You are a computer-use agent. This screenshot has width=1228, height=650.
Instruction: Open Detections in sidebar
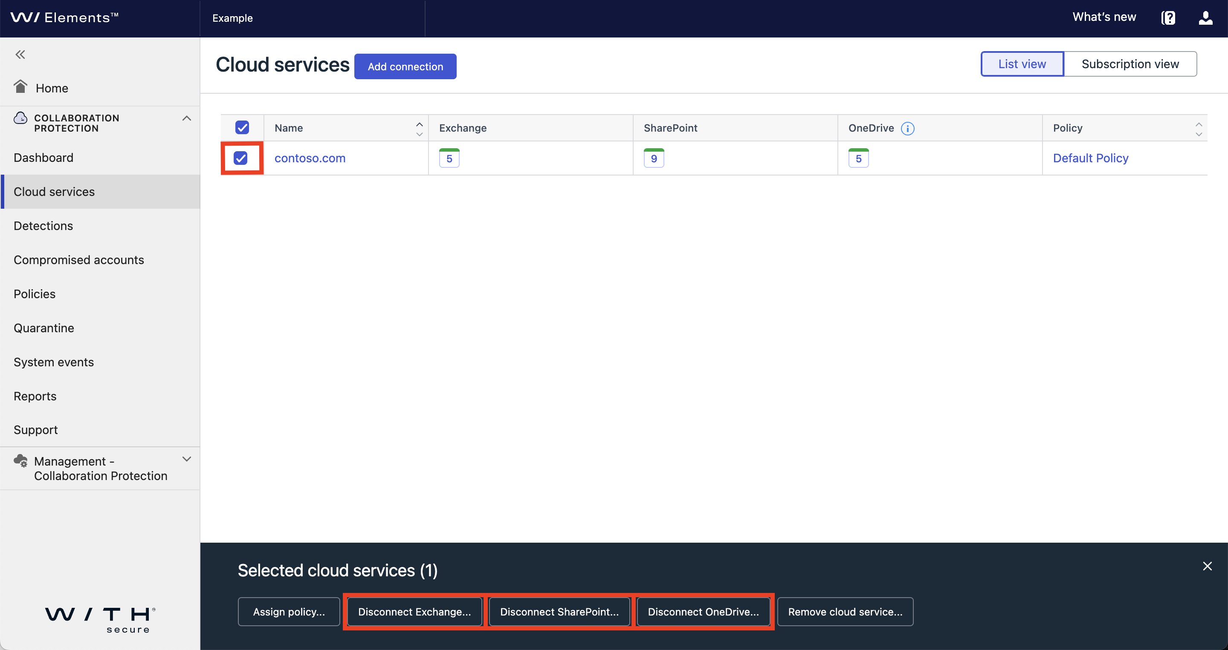[x=100, y=226]
